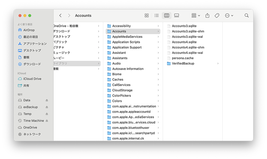The height and width of the screenshot is (159, 267).
Task: Switch to icon grid view
Action: coord(147,15)
